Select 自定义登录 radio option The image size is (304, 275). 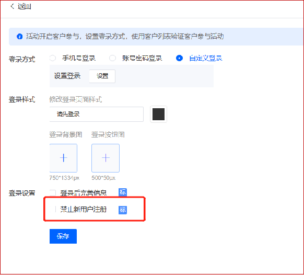(179, 58)
